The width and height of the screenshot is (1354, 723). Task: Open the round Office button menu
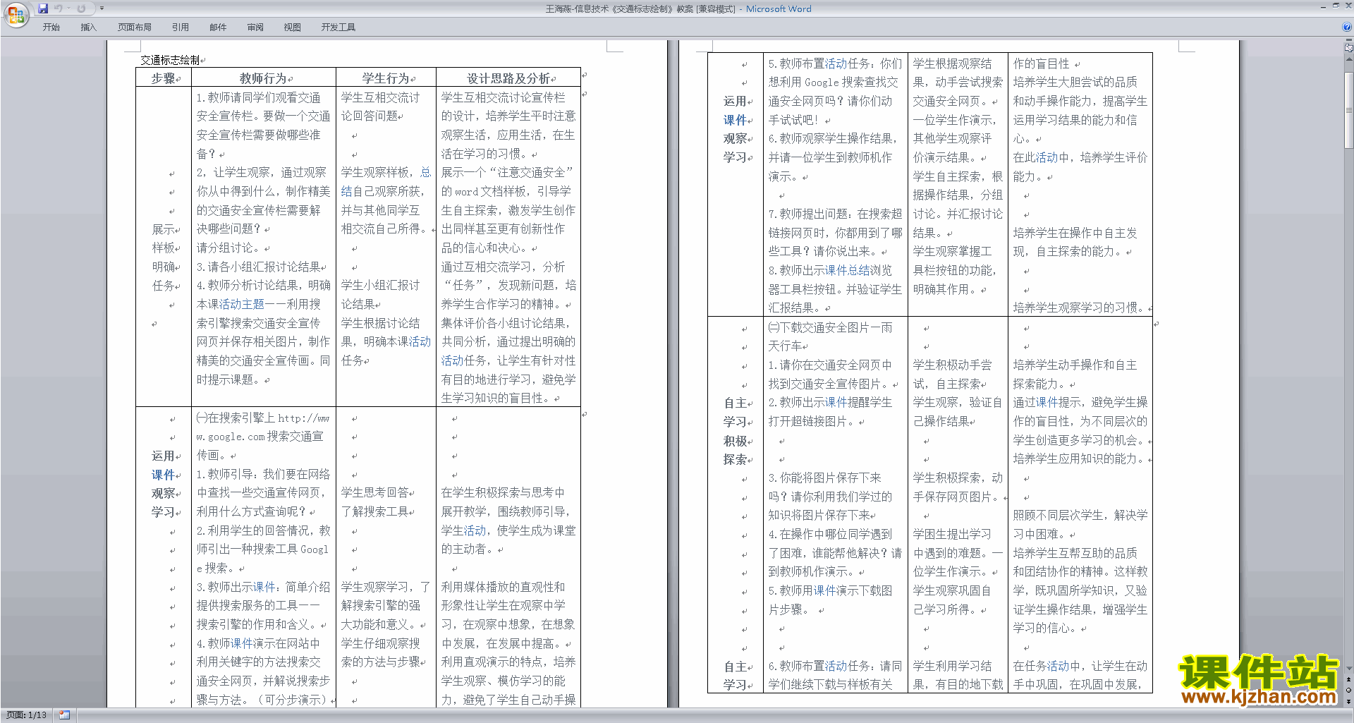point(16,15)
